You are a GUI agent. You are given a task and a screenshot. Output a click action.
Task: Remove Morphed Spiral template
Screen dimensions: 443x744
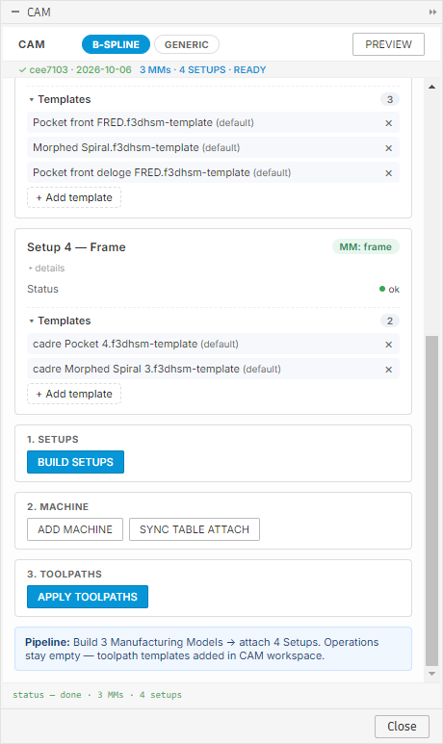(x=388, y=148)
